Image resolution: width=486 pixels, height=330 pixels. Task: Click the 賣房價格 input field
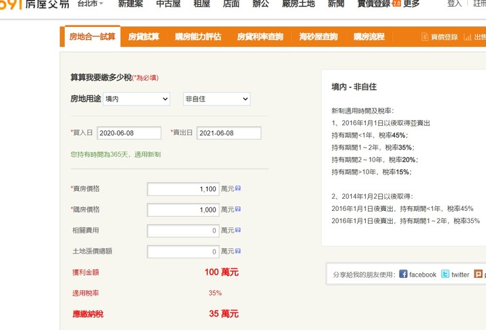pyautogui.click(x=183, y=189)
